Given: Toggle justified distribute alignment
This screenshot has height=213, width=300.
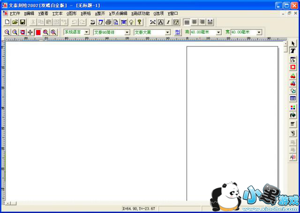Looking at the screenshot, I should pos(210,22).
